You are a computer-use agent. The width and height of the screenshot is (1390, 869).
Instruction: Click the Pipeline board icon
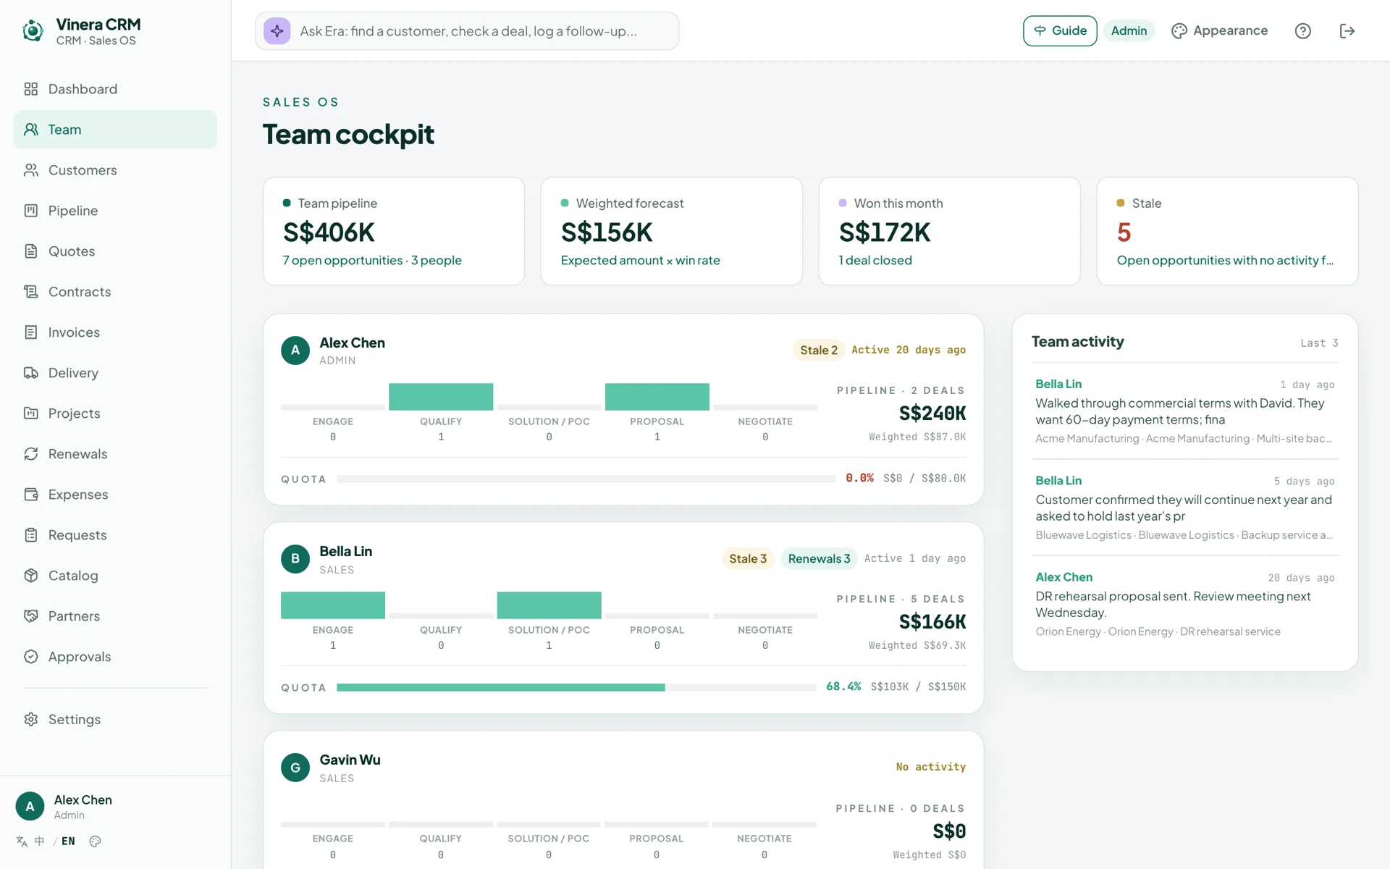point(30,211)
